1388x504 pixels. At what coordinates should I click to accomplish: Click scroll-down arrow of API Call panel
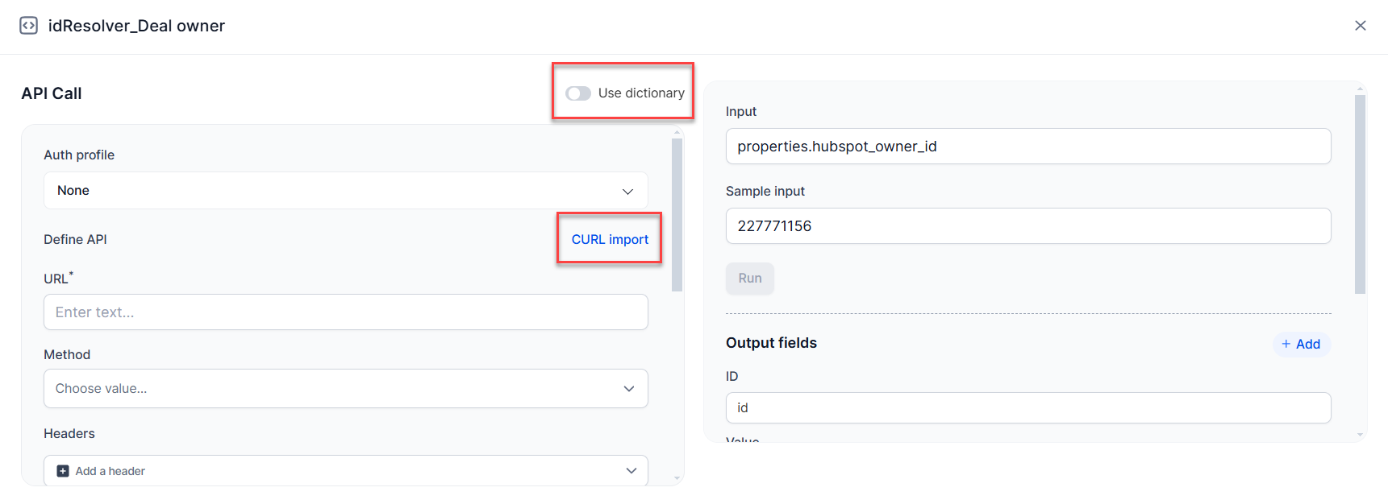[x=677, y=478]
